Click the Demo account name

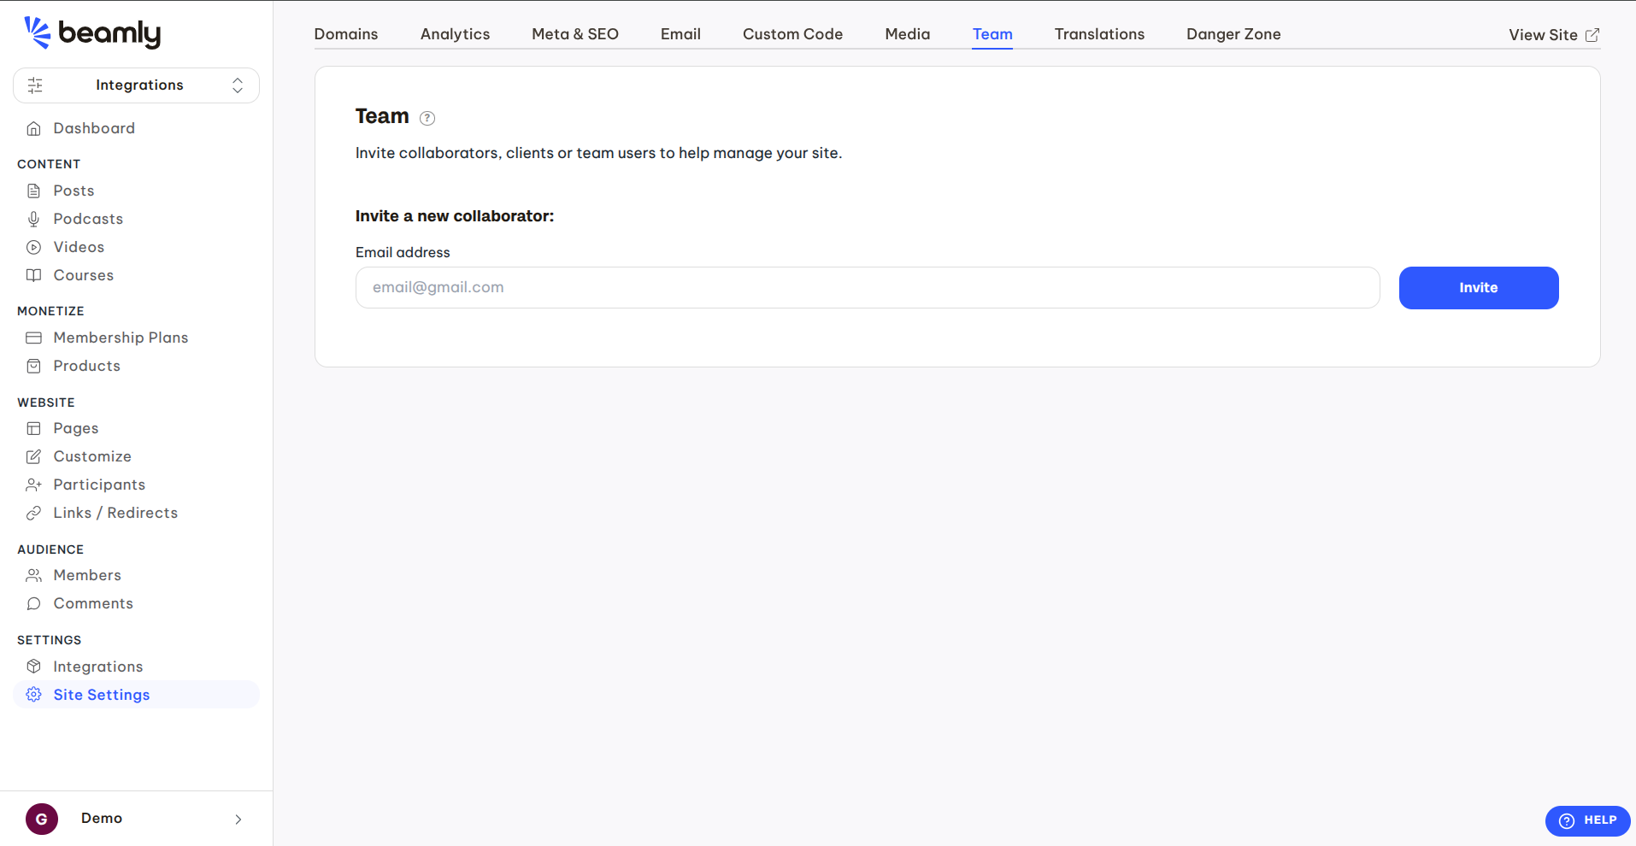coord(102,819)
